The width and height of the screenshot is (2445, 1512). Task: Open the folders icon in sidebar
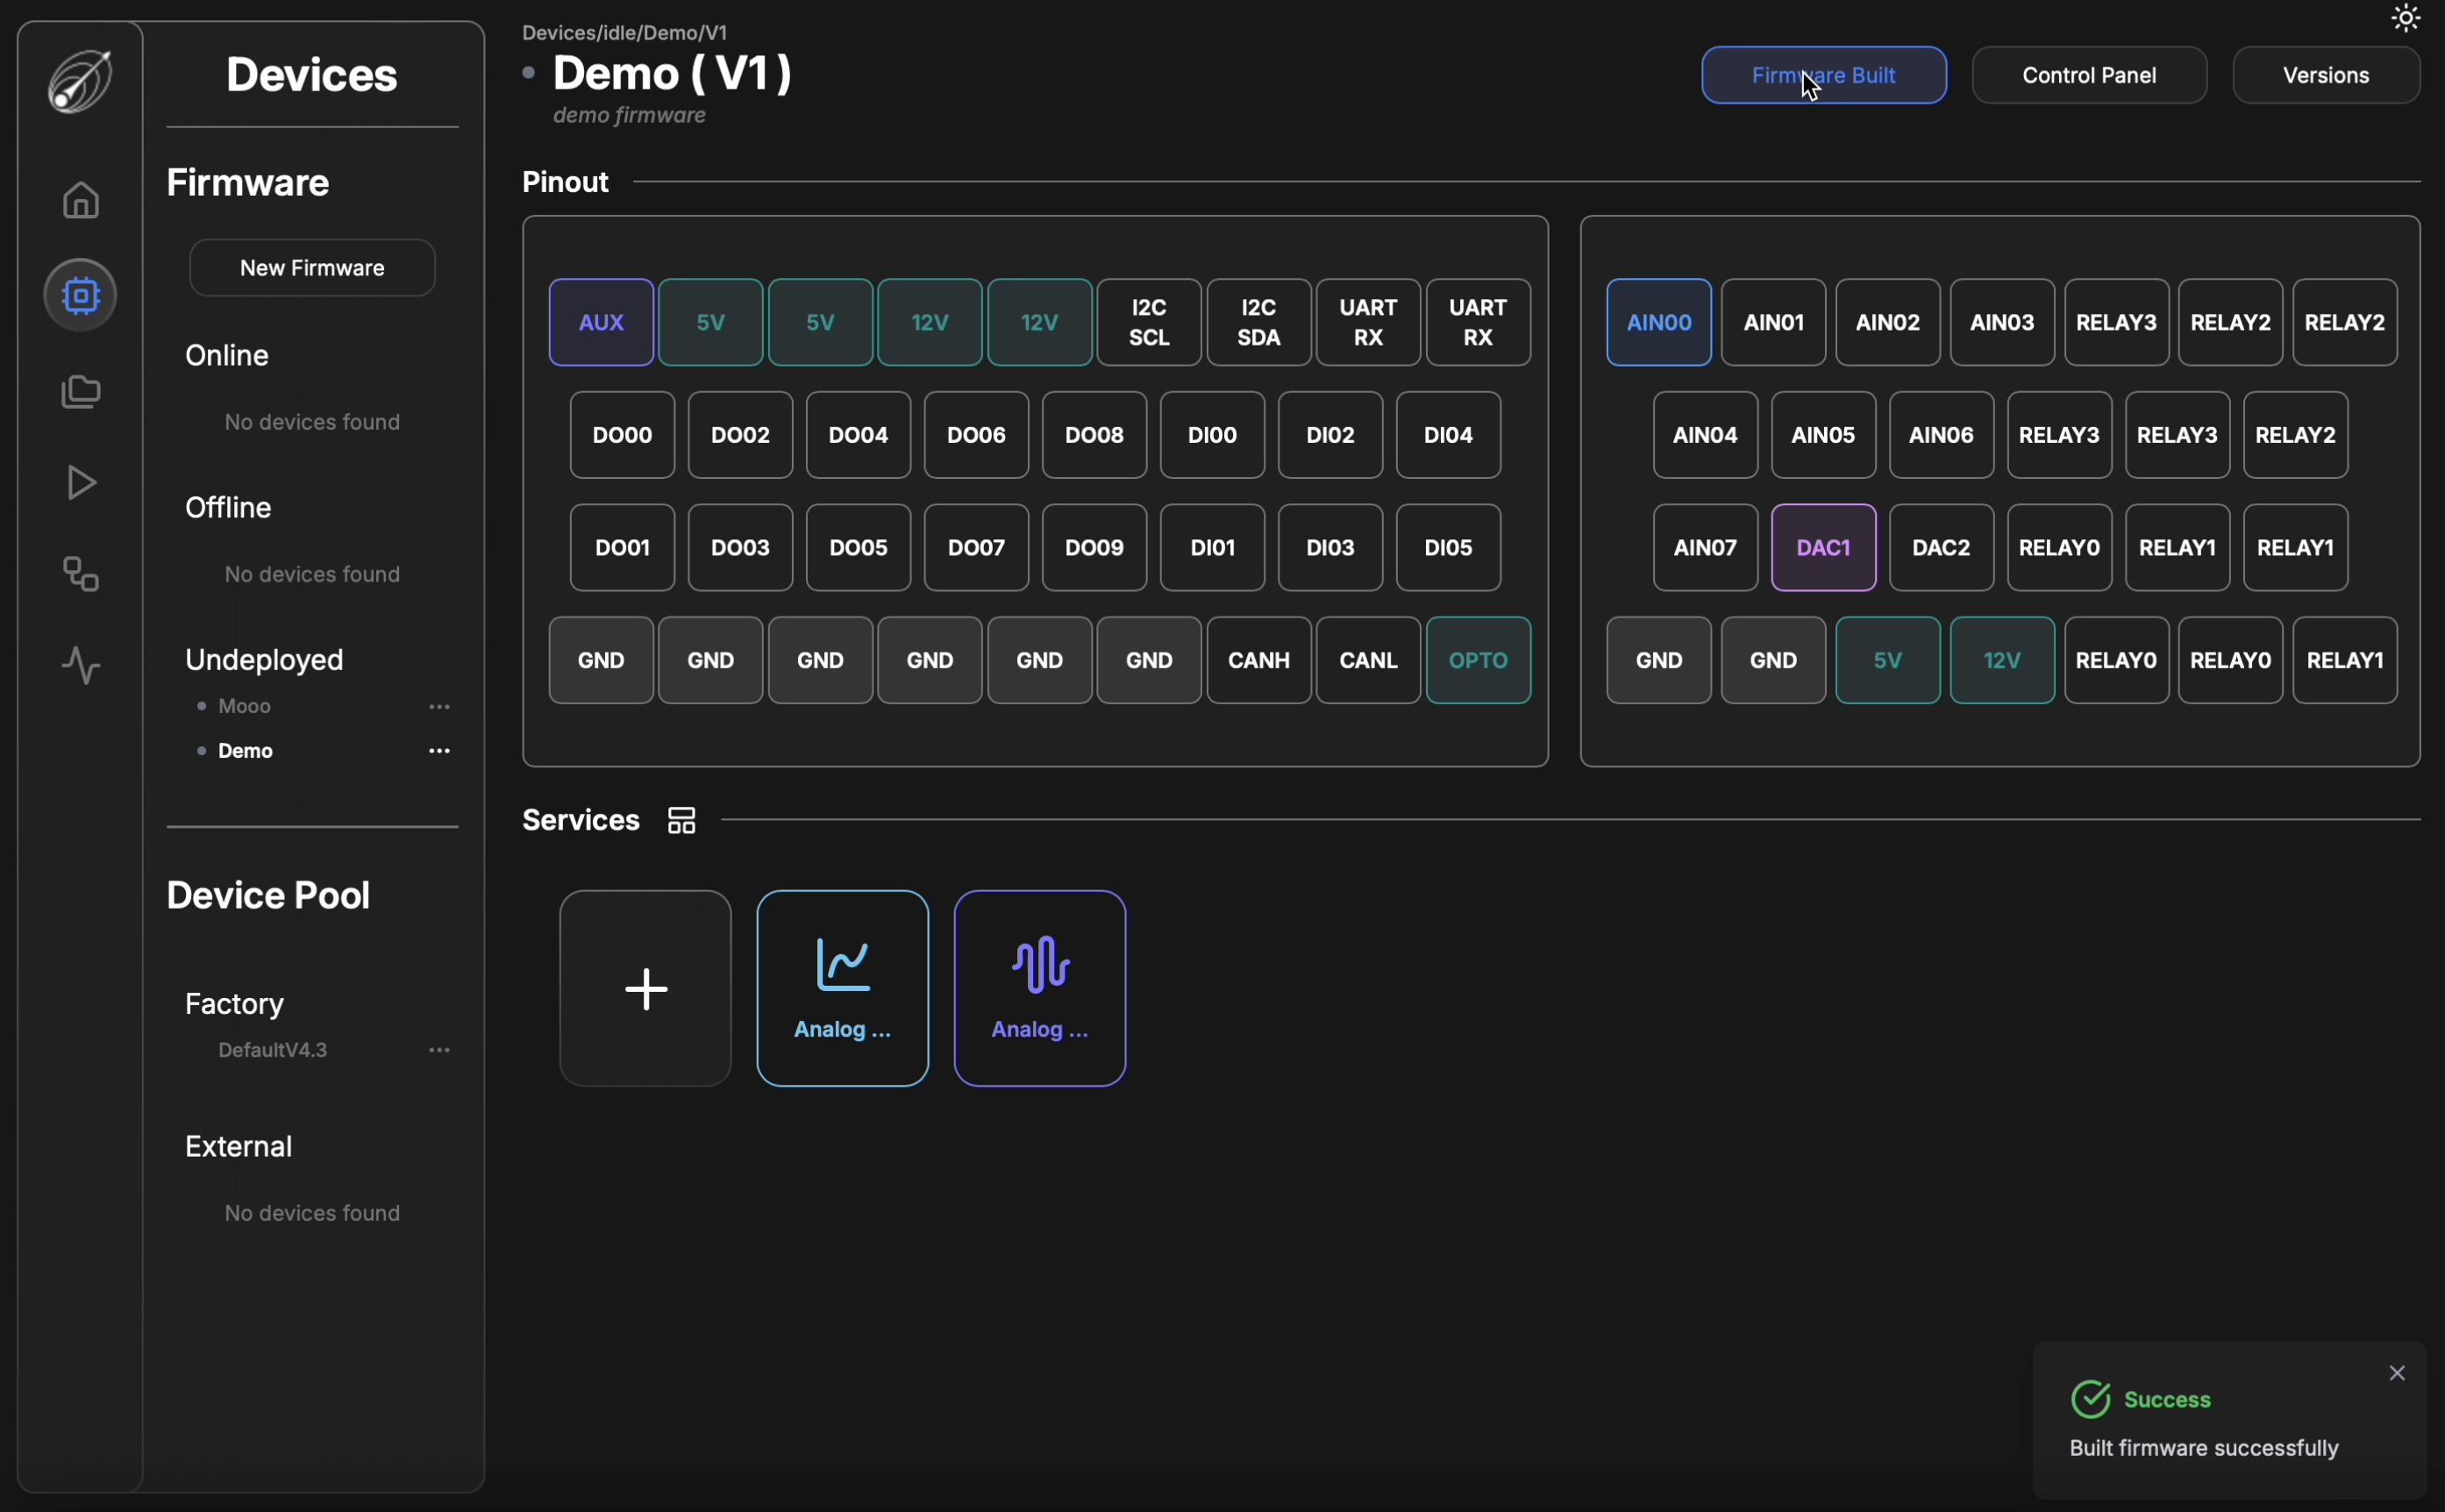(x=81, y=391)
